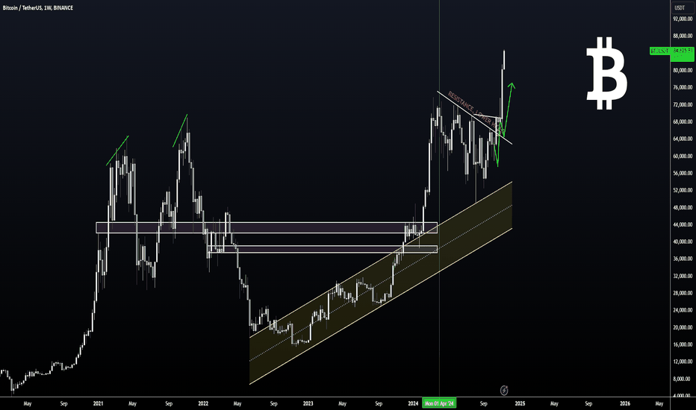Image resolution: width=696 pixels, height=410 pixels.
Task: Click the 56,000.00 price label
Action: [x=683, y=173]
